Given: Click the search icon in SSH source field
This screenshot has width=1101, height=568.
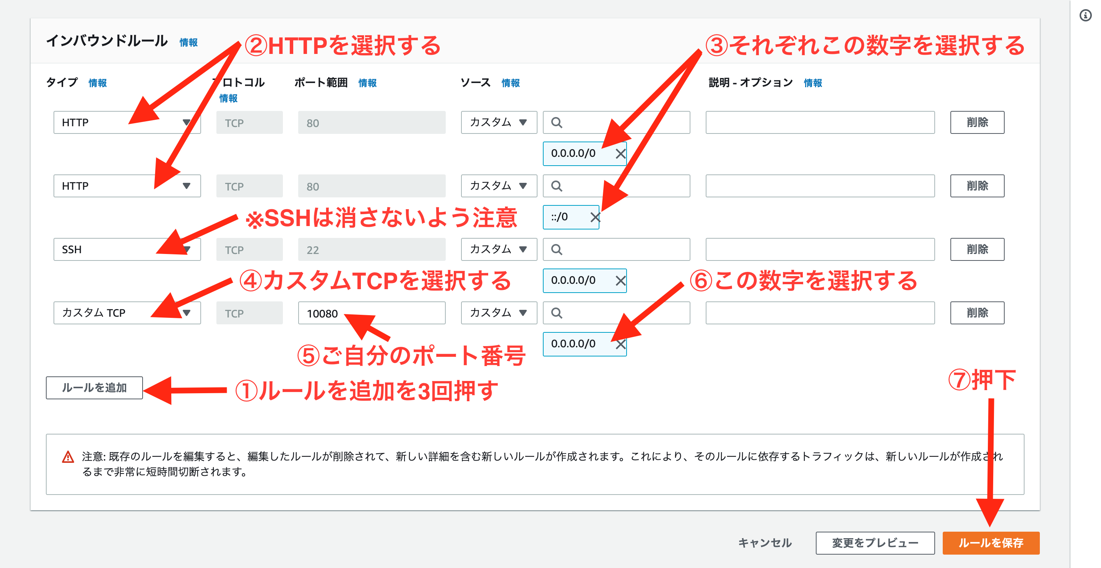Looking at the screenshot, I should 557,249.
